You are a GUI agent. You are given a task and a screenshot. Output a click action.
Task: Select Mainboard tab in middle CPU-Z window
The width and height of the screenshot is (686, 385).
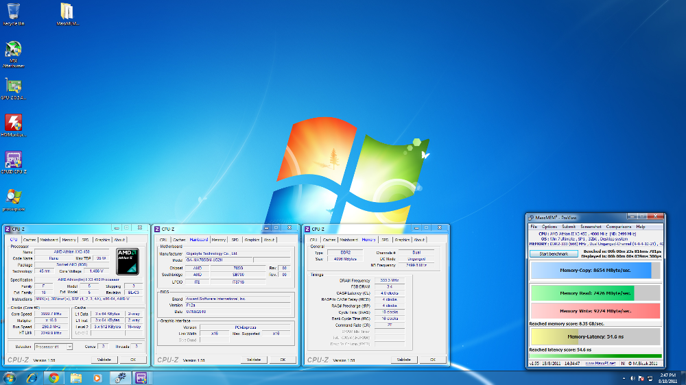coord(199,240)
